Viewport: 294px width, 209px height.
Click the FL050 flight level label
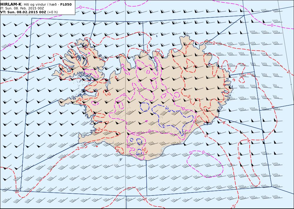pyautogui.click(x=66, y=4)
